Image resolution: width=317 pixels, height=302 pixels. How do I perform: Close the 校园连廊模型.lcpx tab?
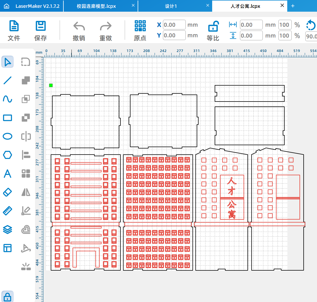[133, 6]
